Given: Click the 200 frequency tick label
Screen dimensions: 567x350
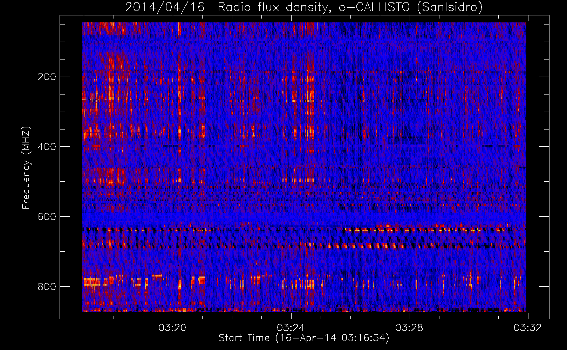Looking at the screenshot, I should pyautogui.click(x=47, y=77).
